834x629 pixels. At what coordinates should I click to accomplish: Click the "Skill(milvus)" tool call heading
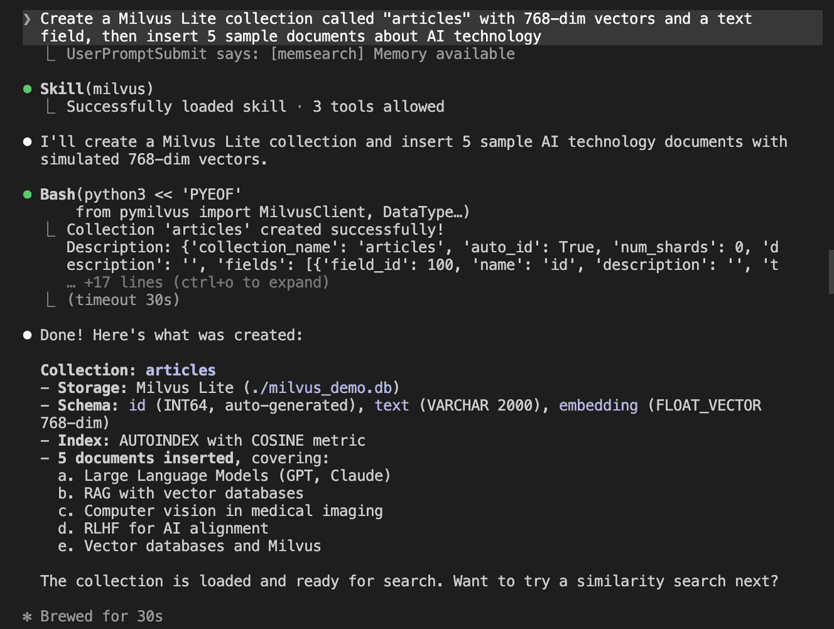[96, 89]
